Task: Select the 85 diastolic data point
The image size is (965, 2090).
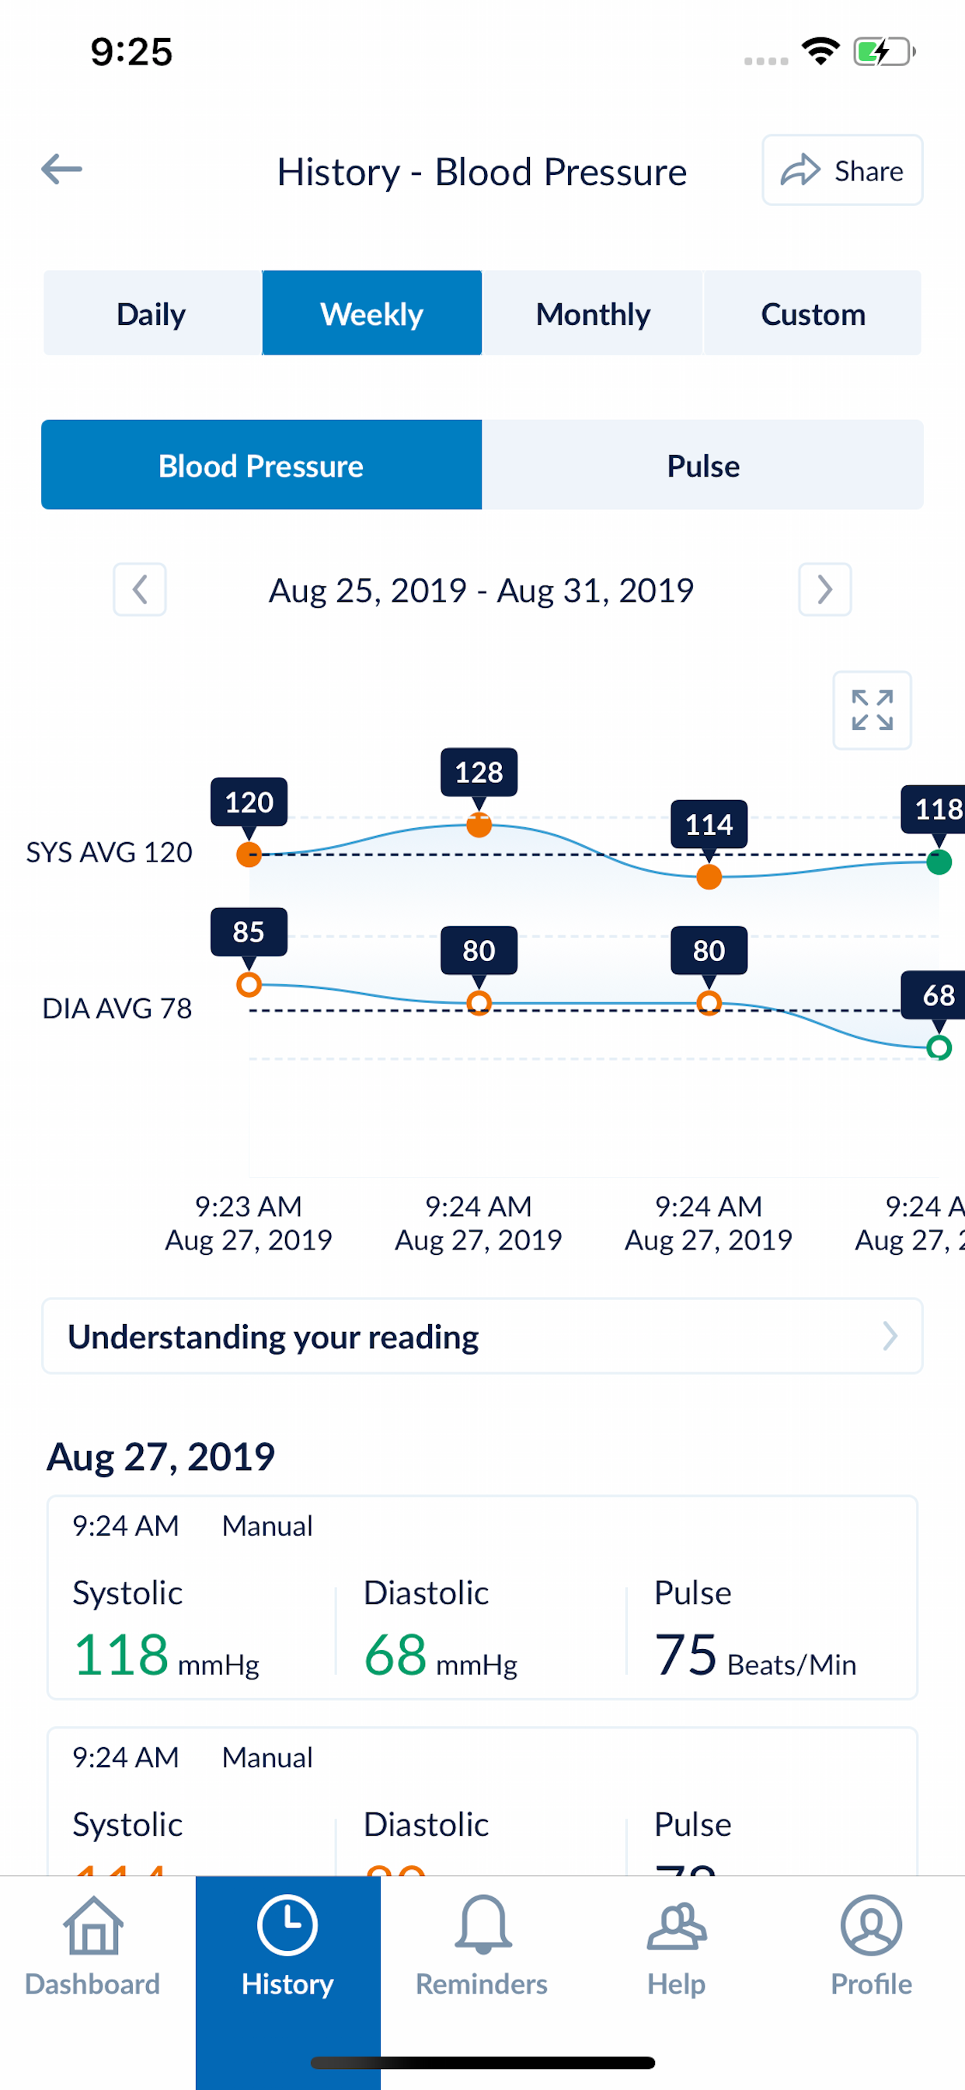Action: pos(249,984)
